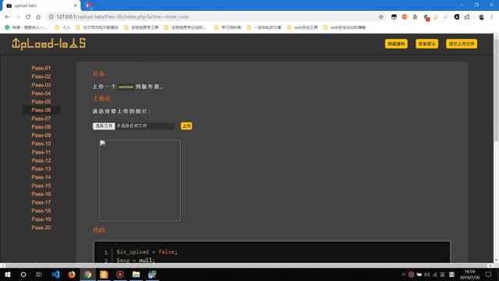The width and height of the screenshot is (499, 281).
Task: Open the volume control in the system tray
Action: point(426,274)
